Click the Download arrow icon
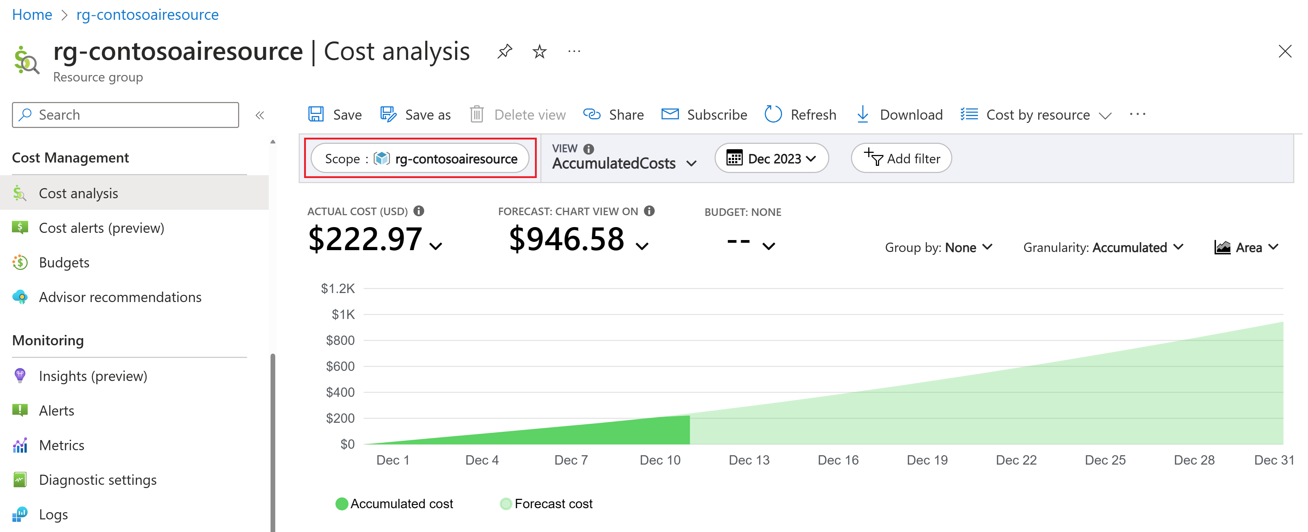 (x=863, y=115)
